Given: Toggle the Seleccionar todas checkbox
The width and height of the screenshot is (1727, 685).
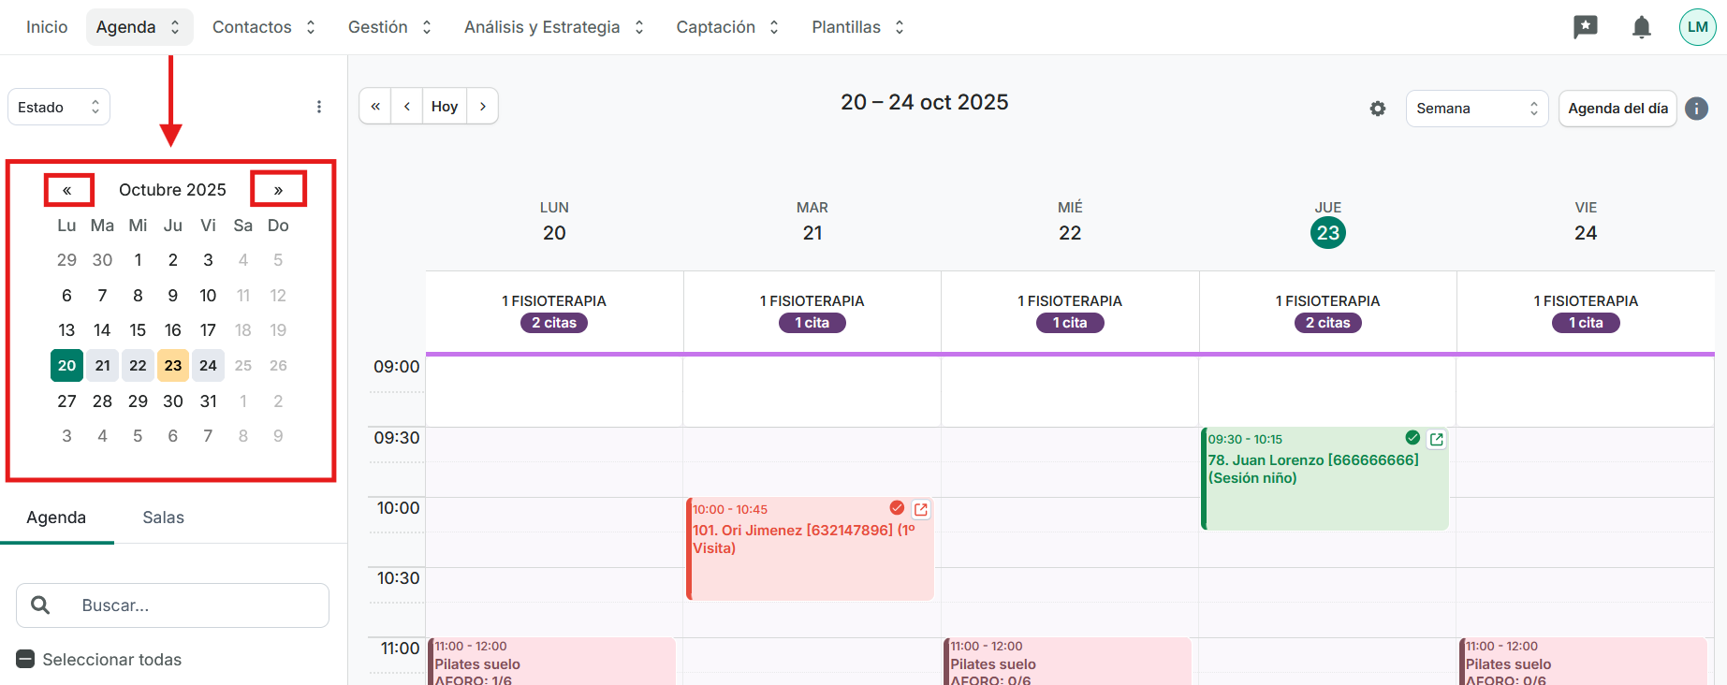Looking at the screenshot, I should click(x=26, y=660).
